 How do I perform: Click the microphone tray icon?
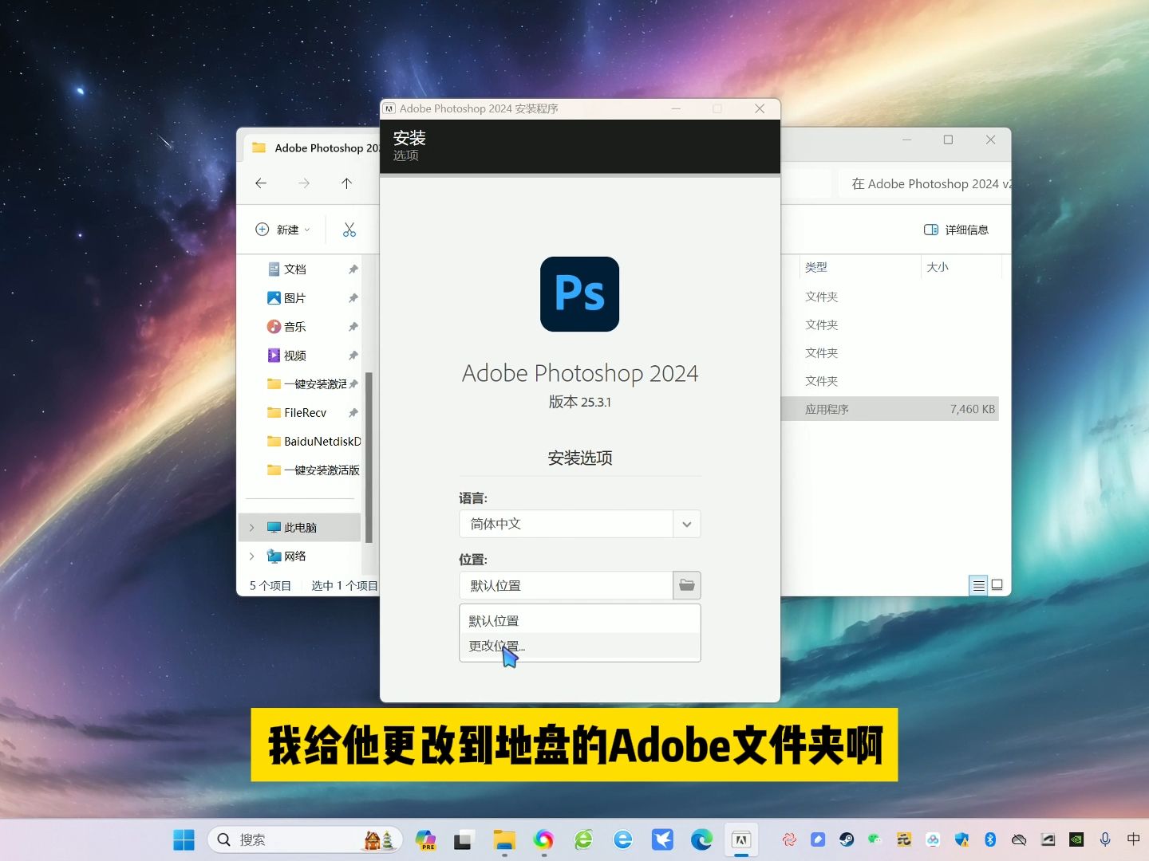pos(1105,839)
